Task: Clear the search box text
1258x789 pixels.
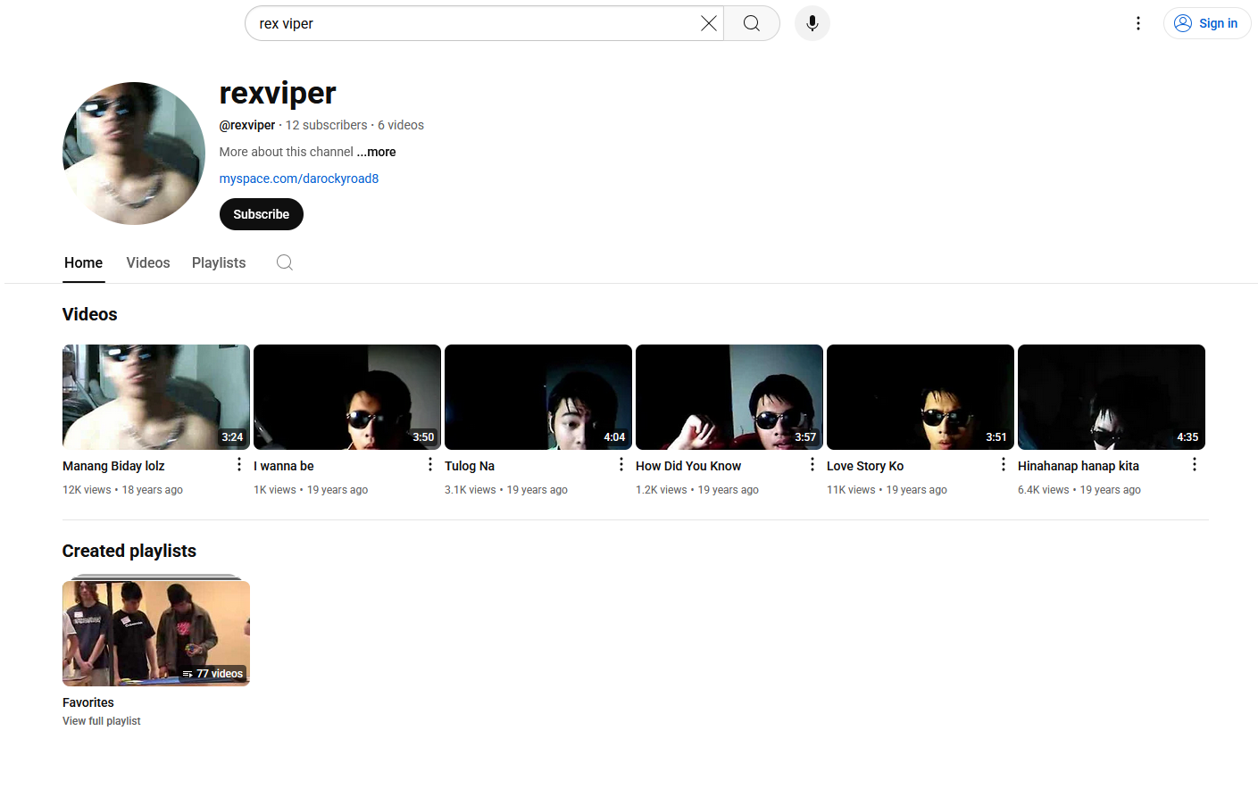Action: pyautogui.click(x=708, y=23)
